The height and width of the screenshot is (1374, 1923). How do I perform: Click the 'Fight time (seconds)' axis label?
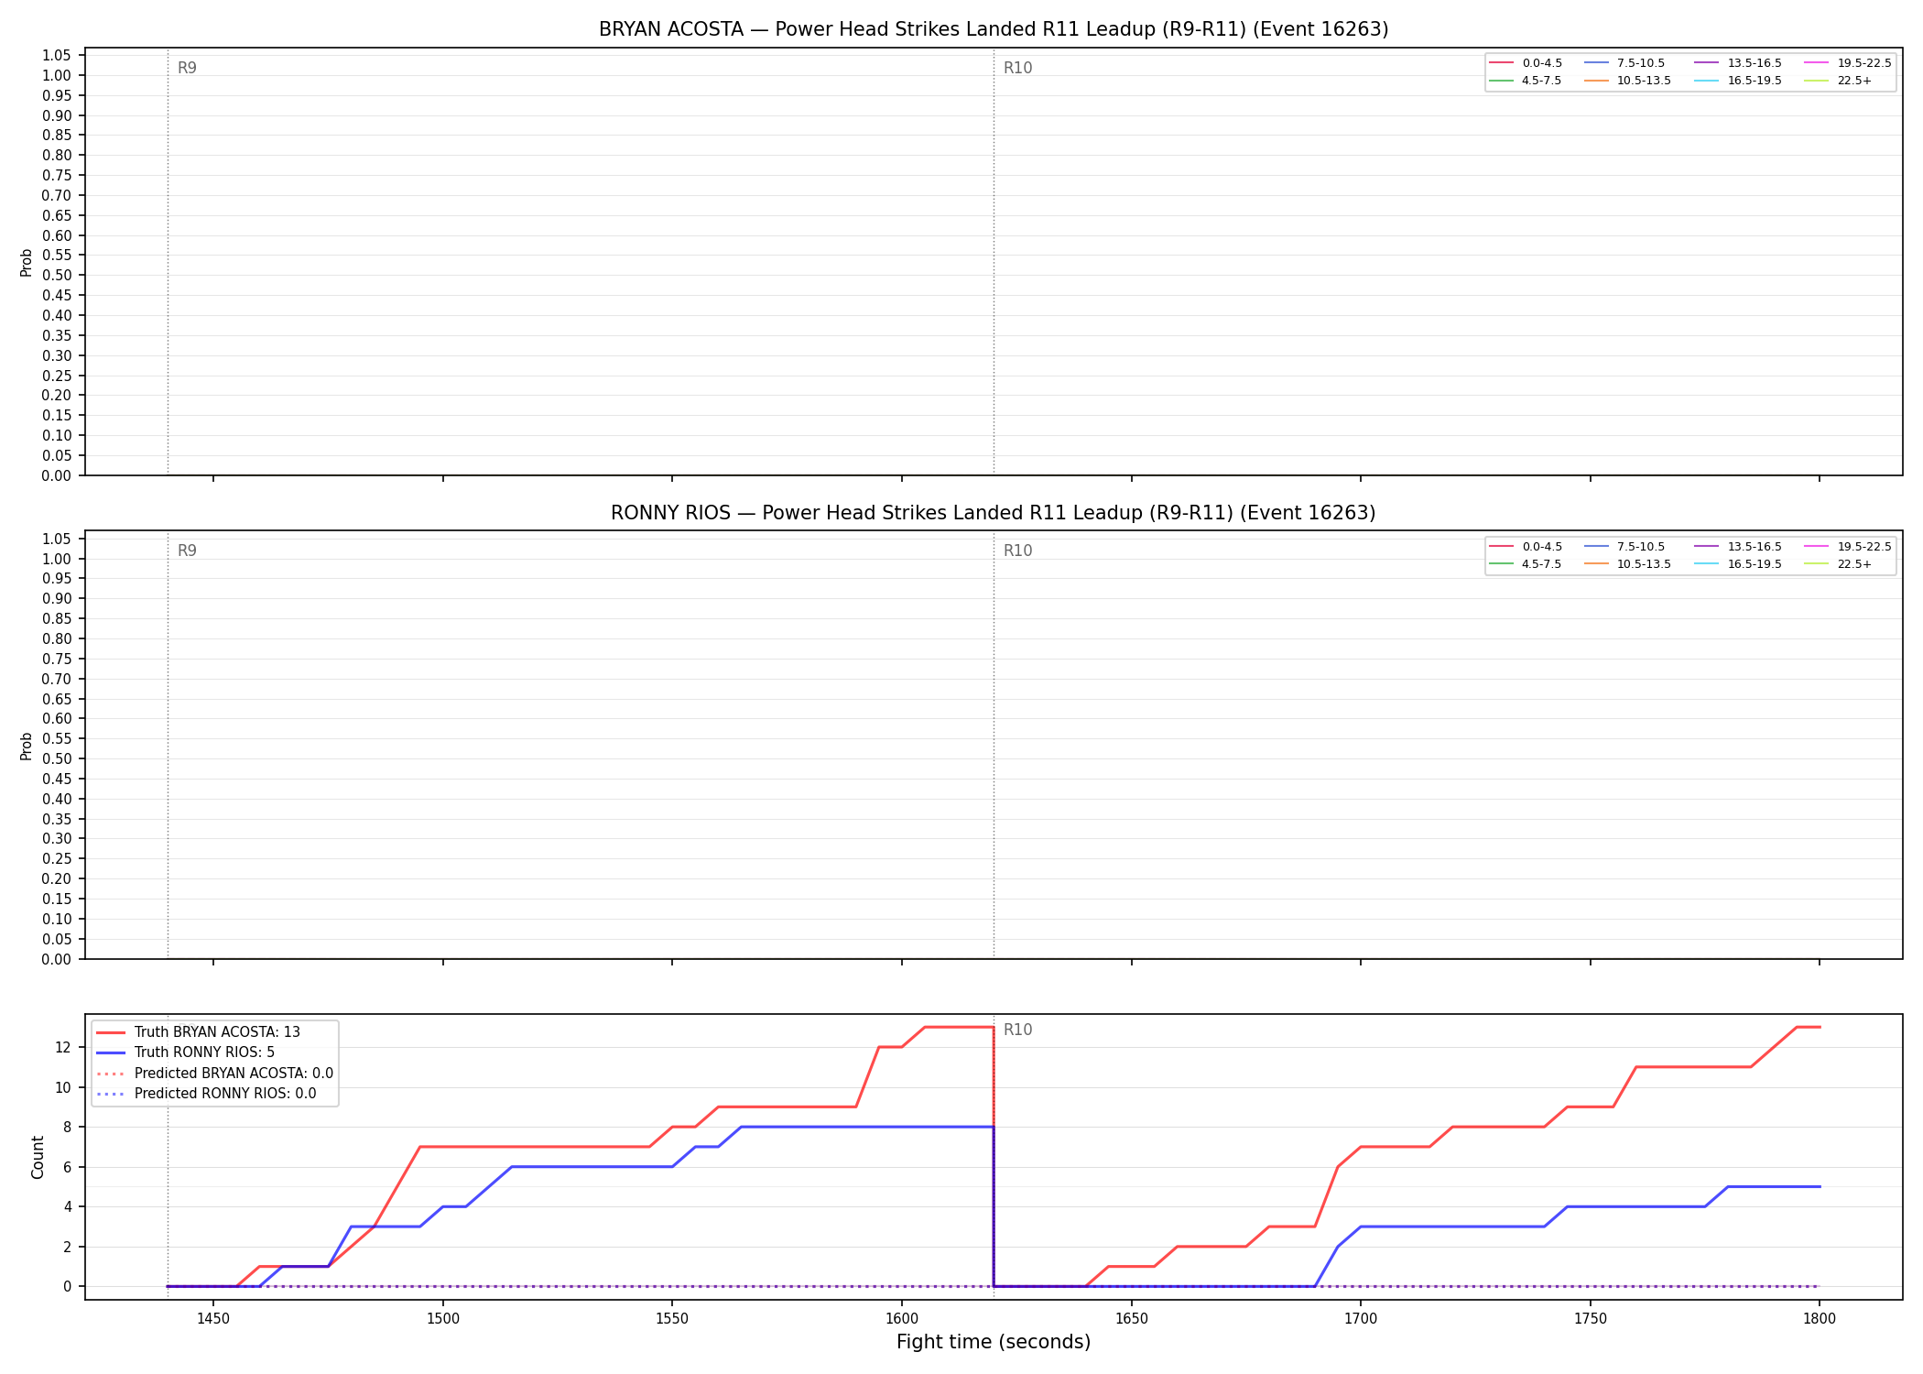click(994, 1342)
